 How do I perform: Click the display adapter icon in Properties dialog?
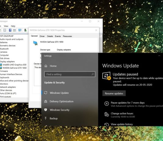[x=35, y=43]
